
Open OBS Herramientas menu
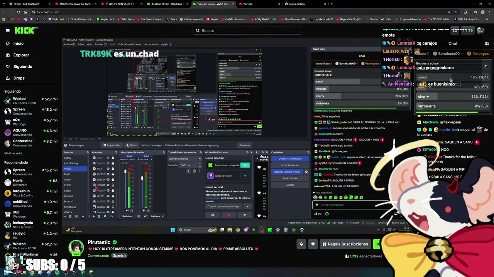(151, 44)
